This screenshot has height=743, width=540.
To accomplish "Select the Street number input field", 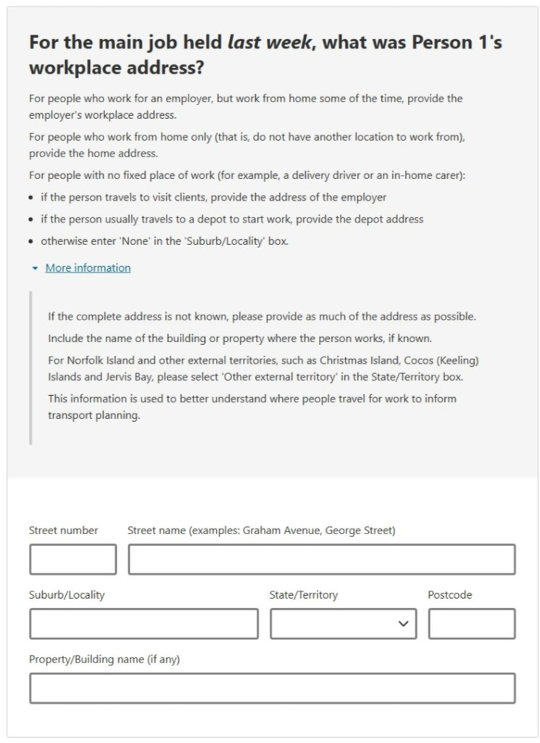I will tap(72, 559).
